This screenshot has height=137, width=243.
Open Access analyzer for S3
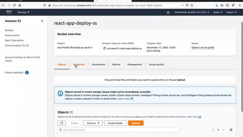point(17,46)
